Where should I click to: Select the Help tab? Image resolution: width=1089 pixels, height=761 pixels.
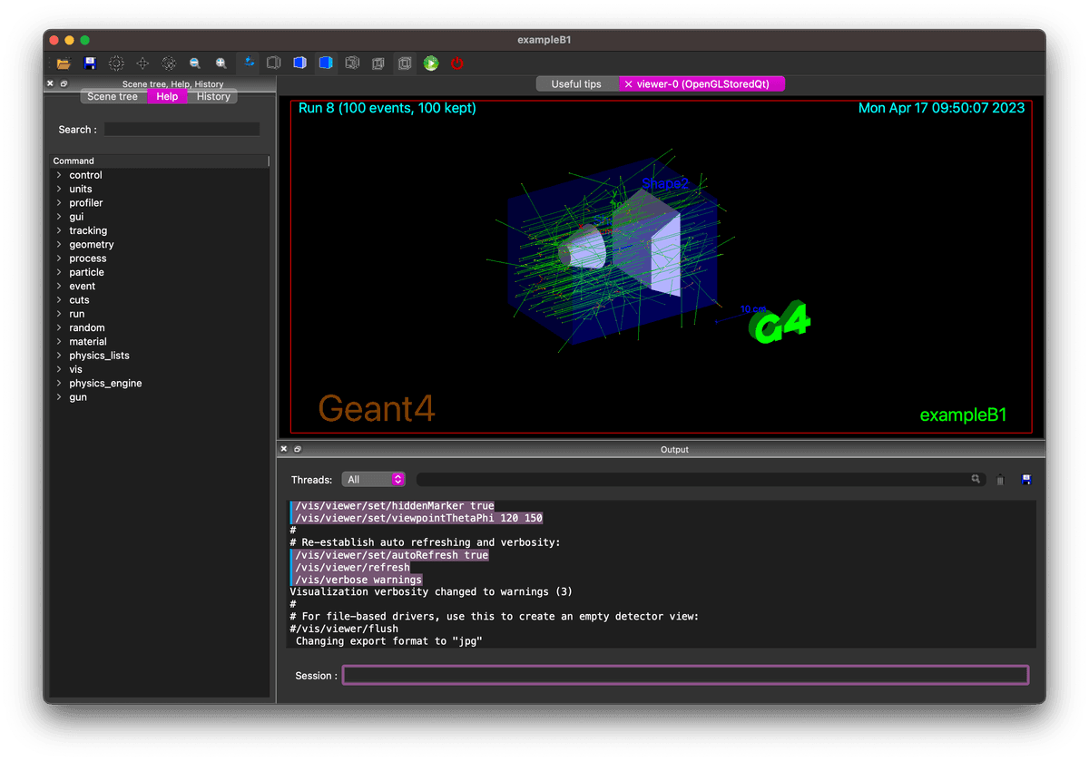(167, 96)
